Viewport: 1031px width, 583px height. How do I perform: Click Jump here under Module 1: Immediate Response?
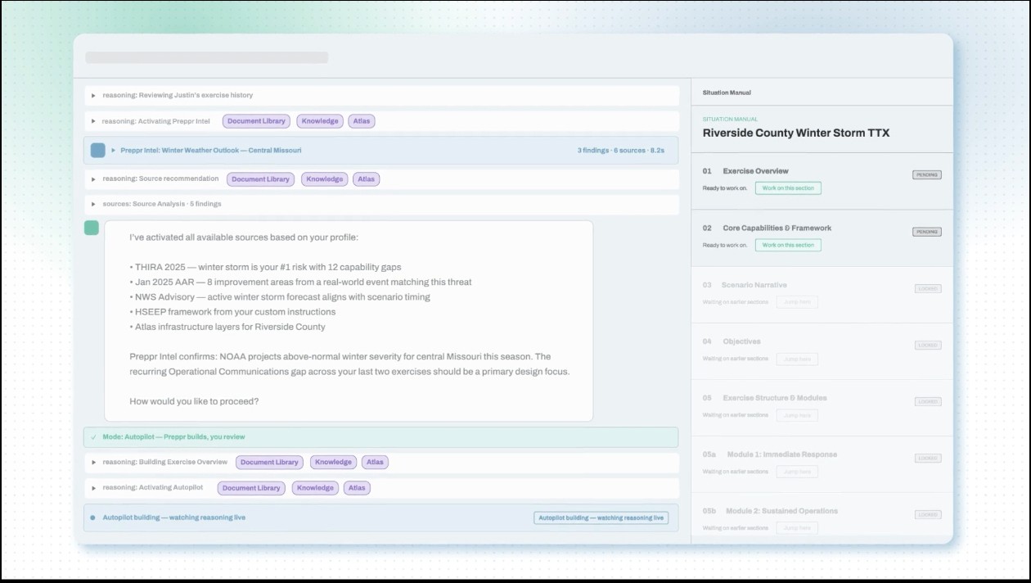point(797,472)
